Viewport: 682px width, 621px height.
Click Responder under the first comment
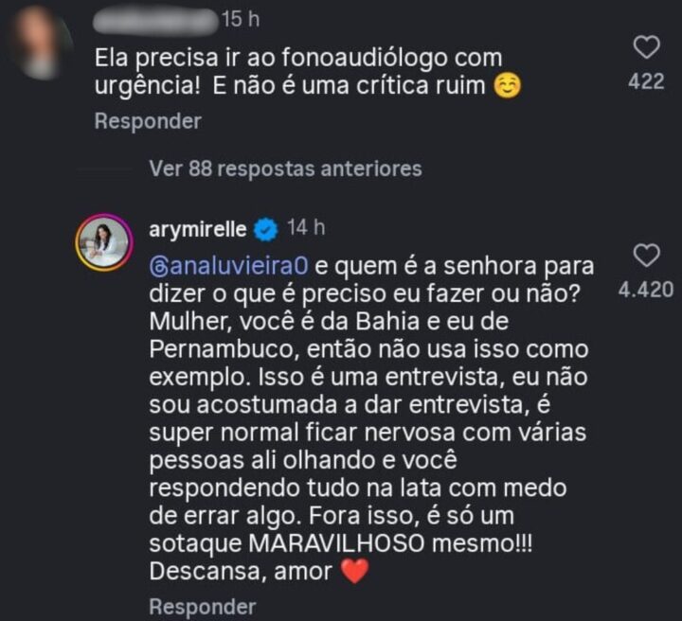pos(148,121)
